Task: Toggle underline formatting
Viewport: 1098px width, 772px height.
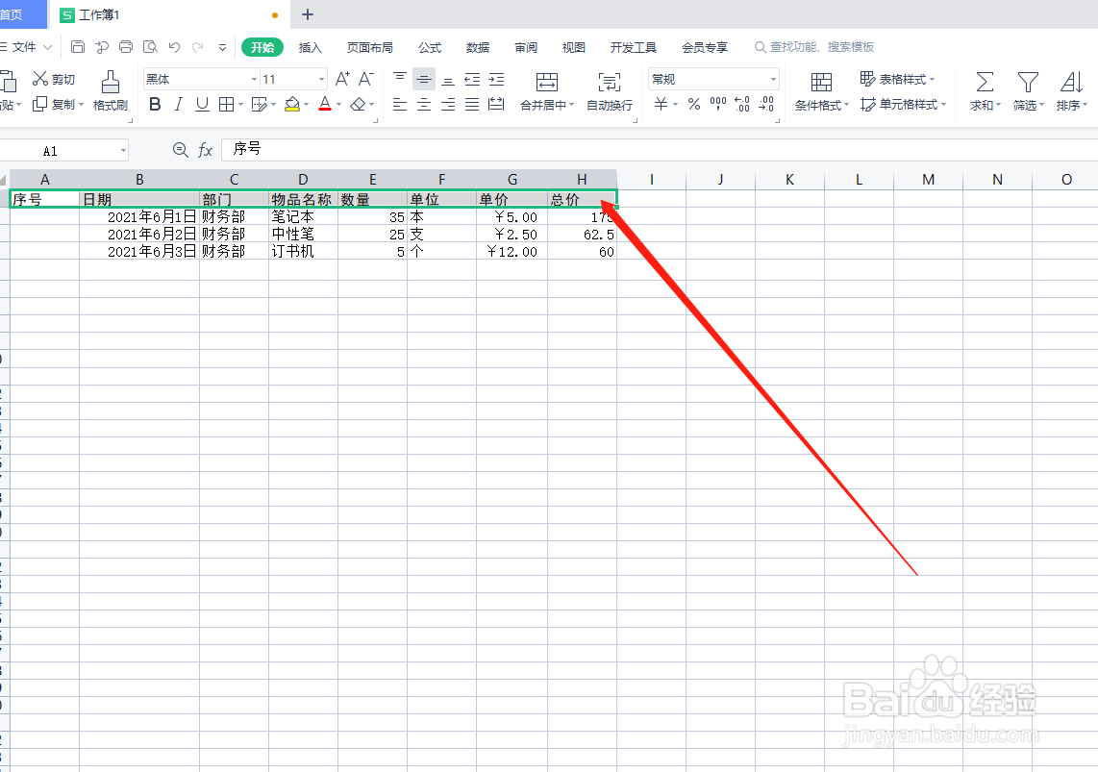Action: click(x=202, y=104)
